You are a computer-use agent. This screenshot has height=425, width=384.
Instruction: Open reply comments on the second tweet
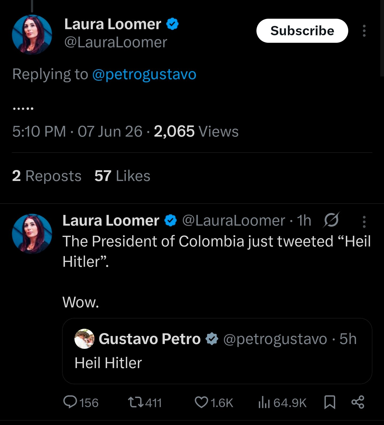pyautogui.click(x=81, y=403)
